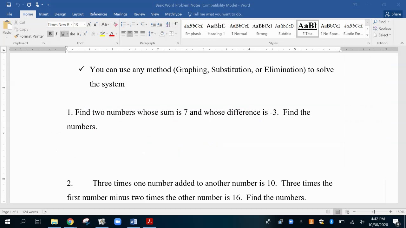Apply yellow text highlight color
This screenshot has height=228, width=406.
point(102,34)
